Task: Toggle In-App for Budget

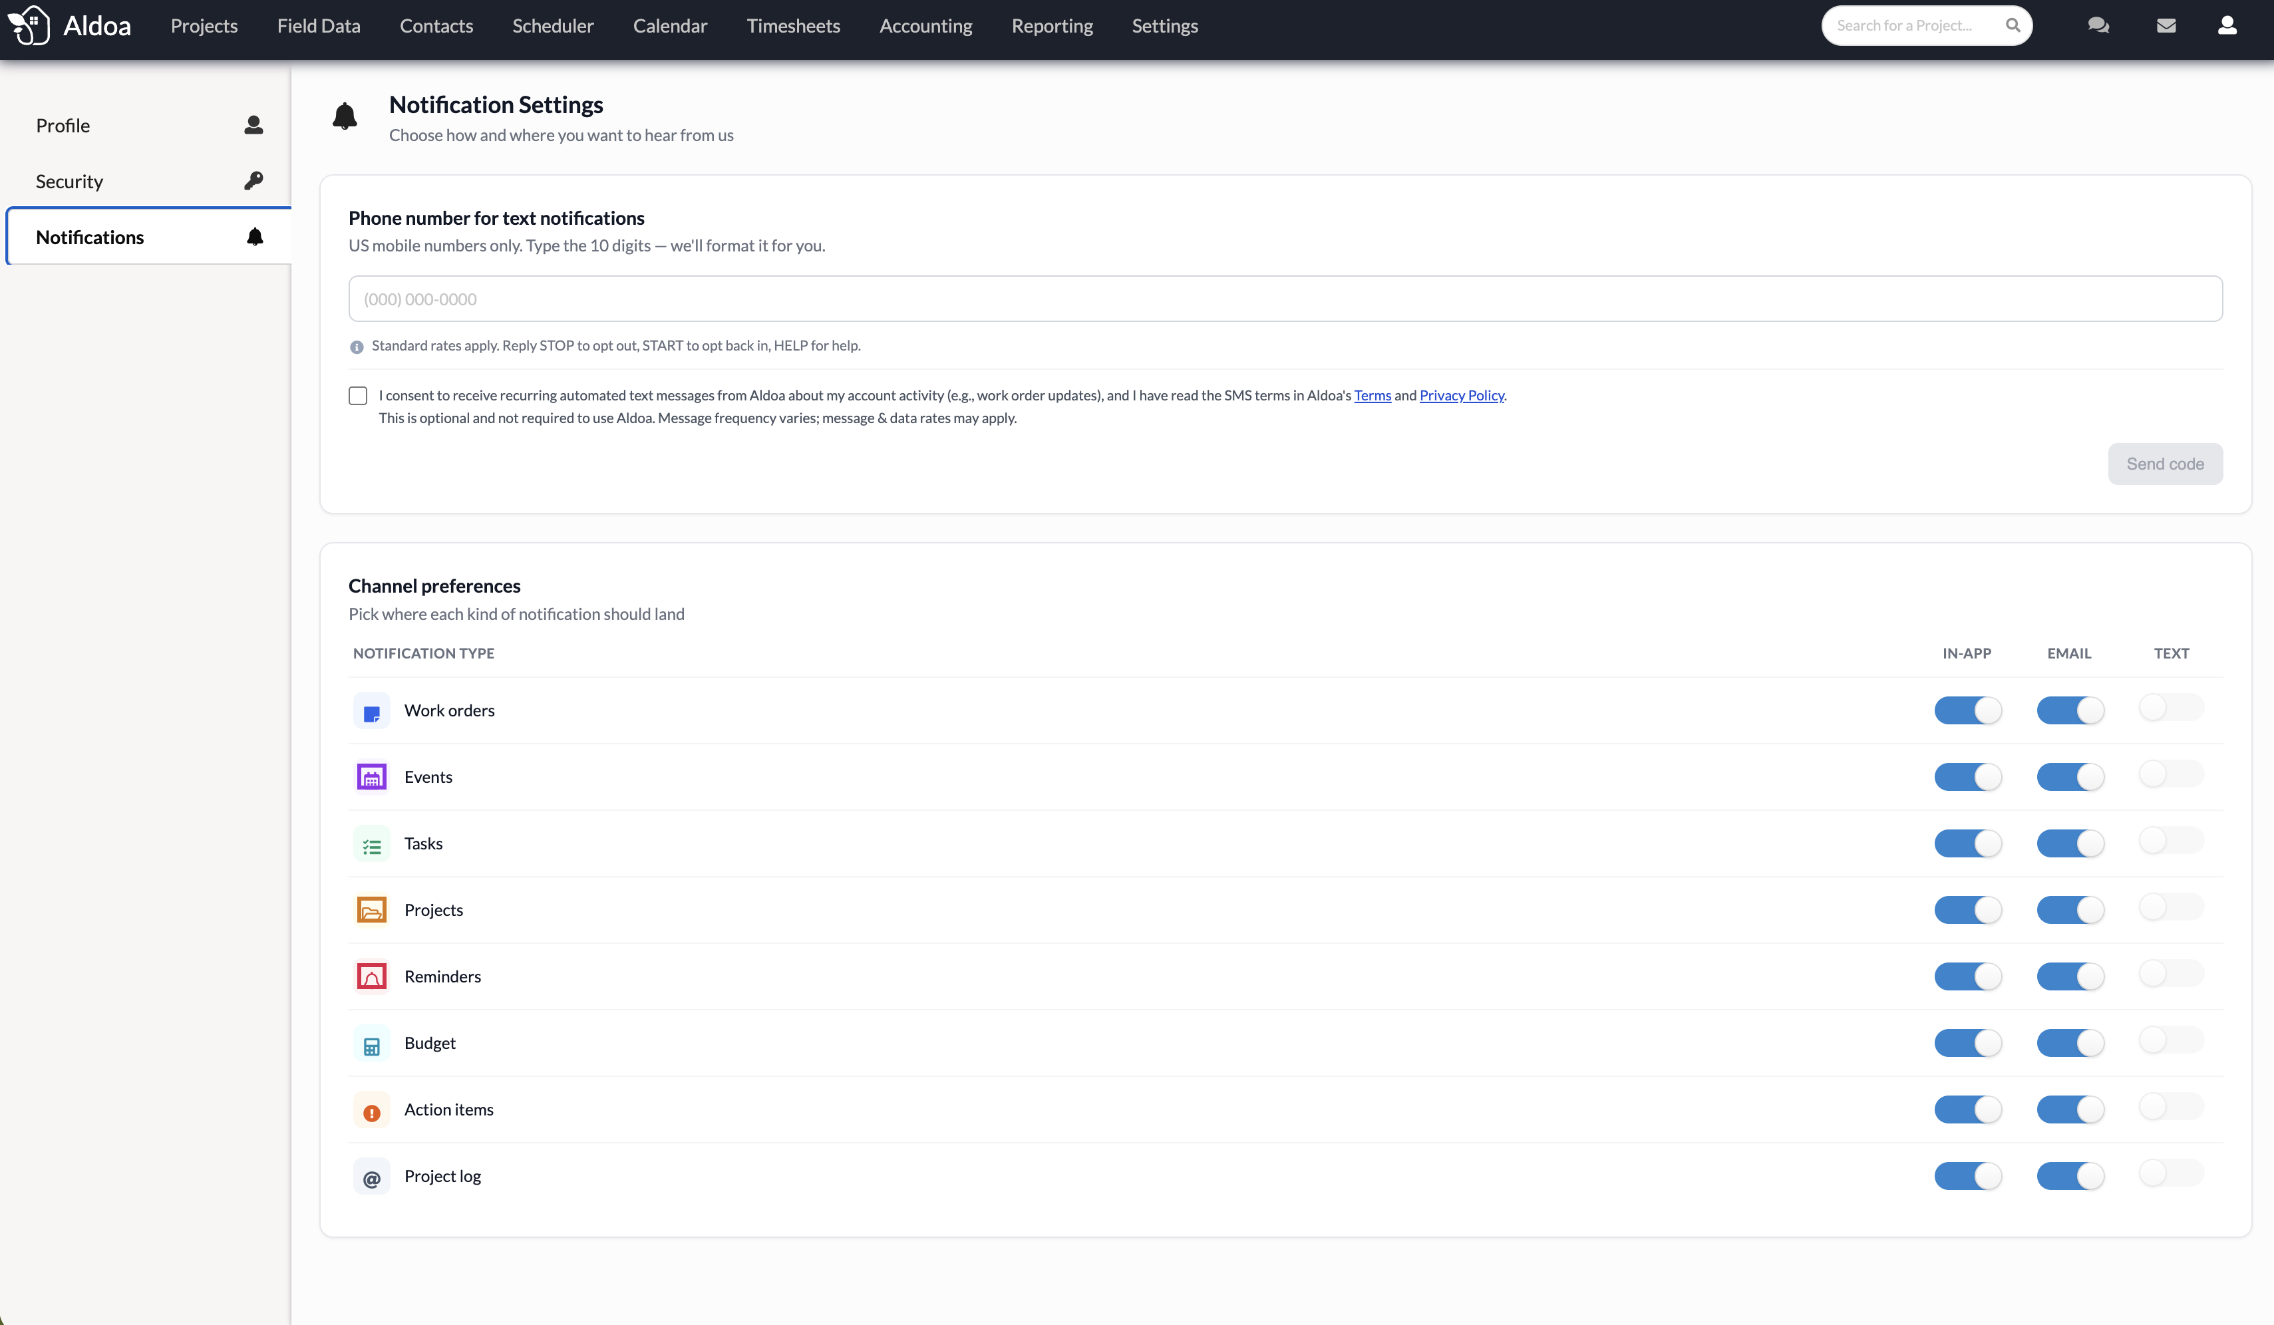Action: (x=1968, y=1044)
